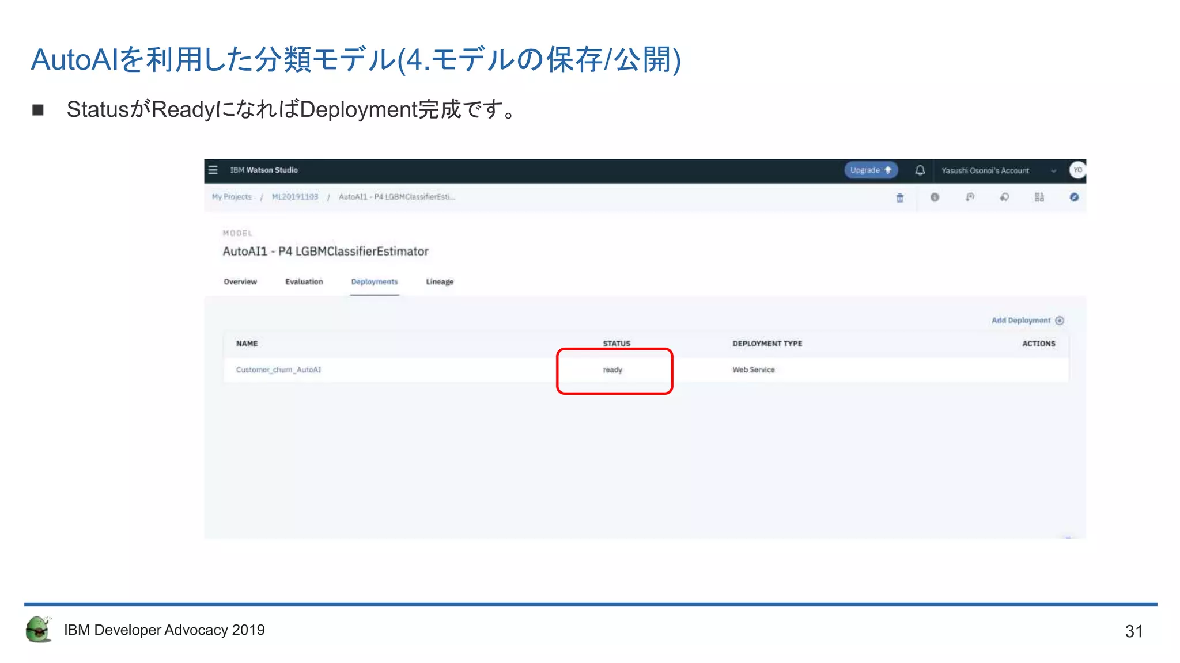The height and width of the screenshot is (663, 1180).
Task: Click the ready status cell
Action: (x=612, y=370)
